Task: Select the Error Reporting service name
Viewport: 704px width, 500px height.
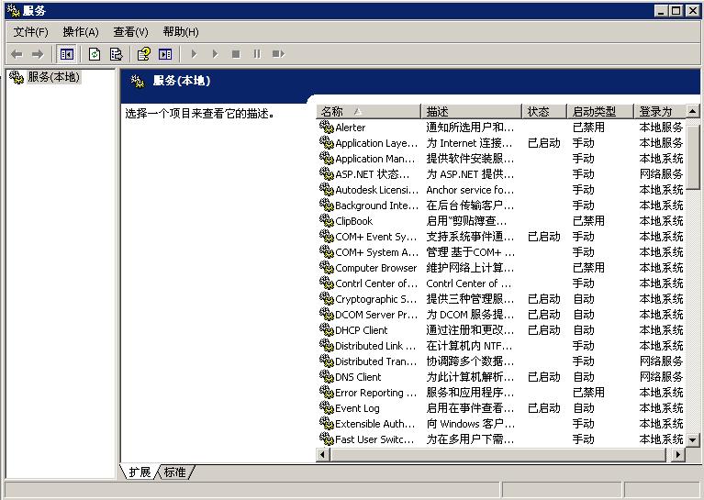Action: tap(375, 393)
